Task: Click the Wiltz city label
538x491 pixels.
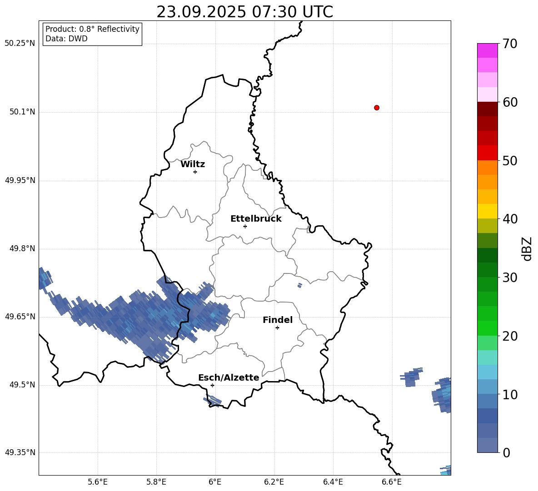Action: pyautogui.click(x=193, y=164)
